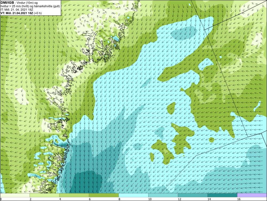
Task: Click the 12–14 m/s teal legend swatch
Action: coord(193,195)
